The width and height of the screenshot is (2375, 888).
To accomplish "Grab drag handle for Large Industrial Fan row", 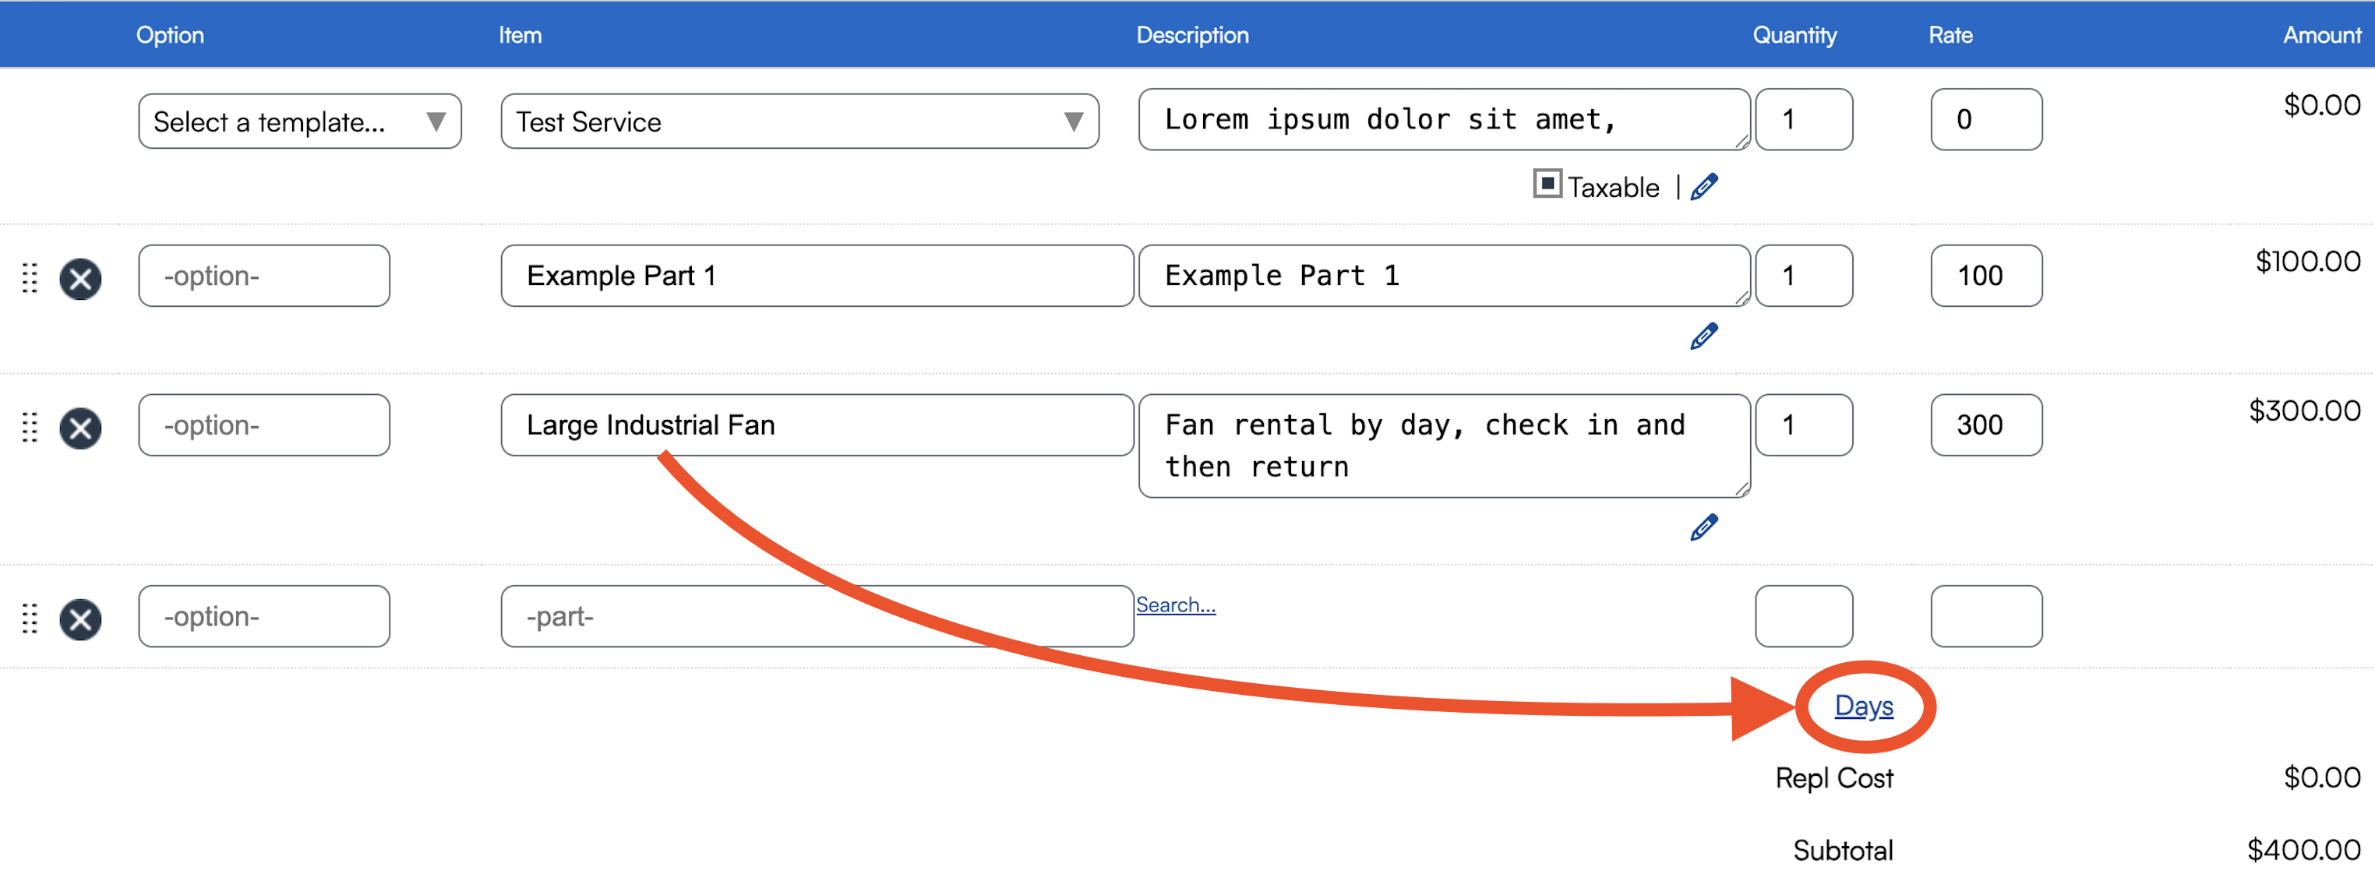I will [30, 428].
